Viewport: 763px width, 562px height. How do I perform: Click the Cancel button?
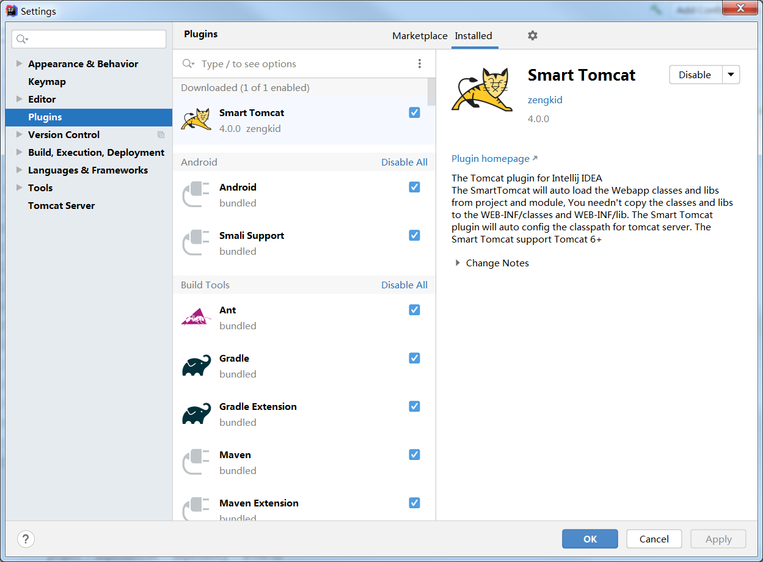pos(654,539)
